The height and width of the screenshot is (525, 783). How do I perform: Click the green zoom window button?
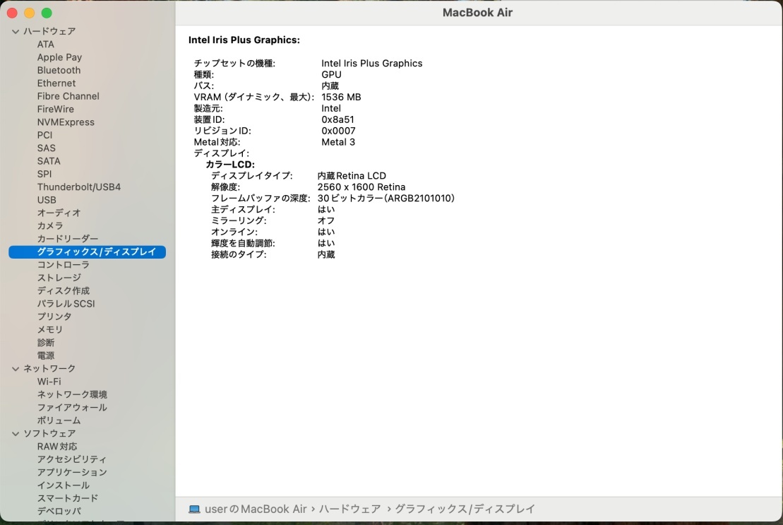click(47, 13)
